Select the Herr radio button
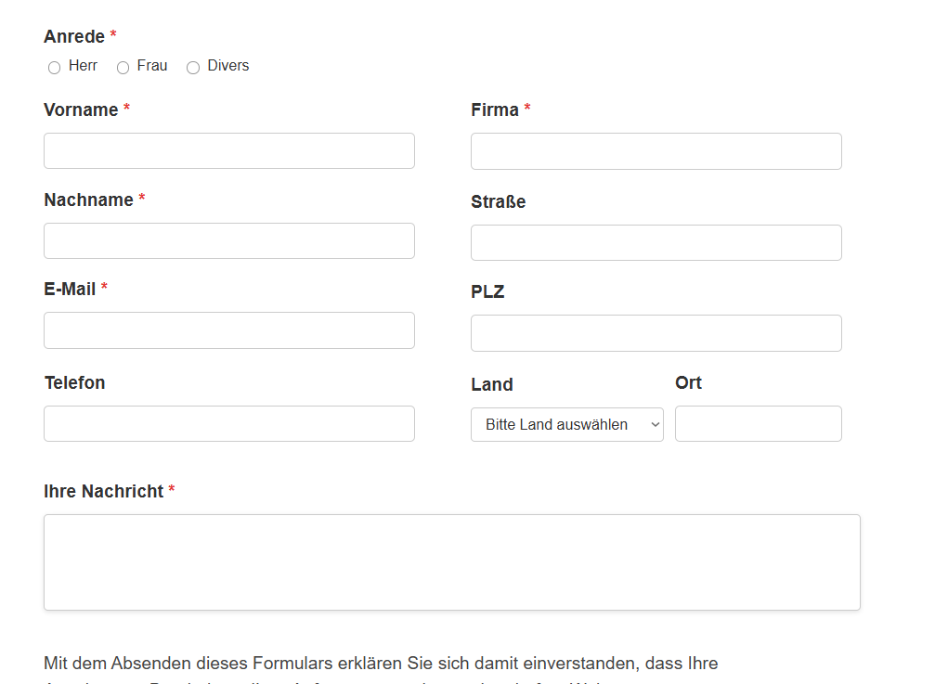Screen dimensions: 935x684 click(54, 68)
